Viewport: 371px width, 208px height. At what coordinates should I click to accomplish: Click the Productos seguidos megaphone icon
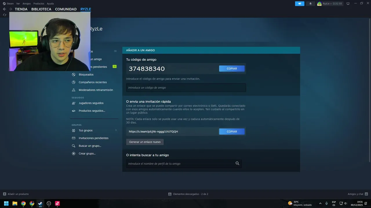click(x=74, y=111)
